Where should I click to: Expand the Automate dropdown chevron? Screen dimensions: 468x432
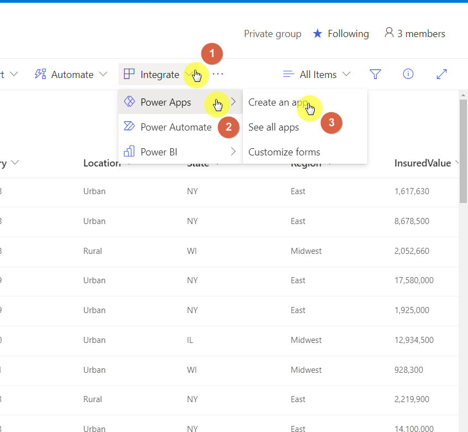click(x=103, y=74)
